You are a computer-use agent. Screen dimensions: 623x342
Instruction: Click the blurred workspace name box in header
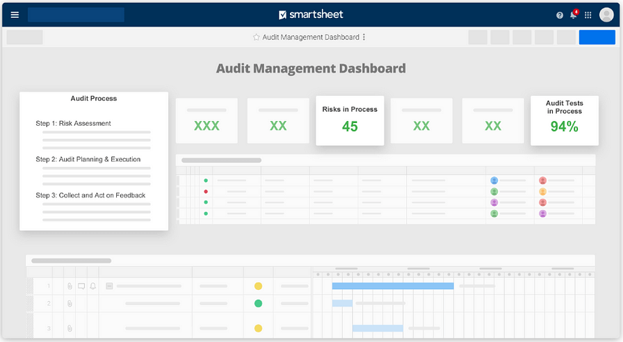pos(76,15)
